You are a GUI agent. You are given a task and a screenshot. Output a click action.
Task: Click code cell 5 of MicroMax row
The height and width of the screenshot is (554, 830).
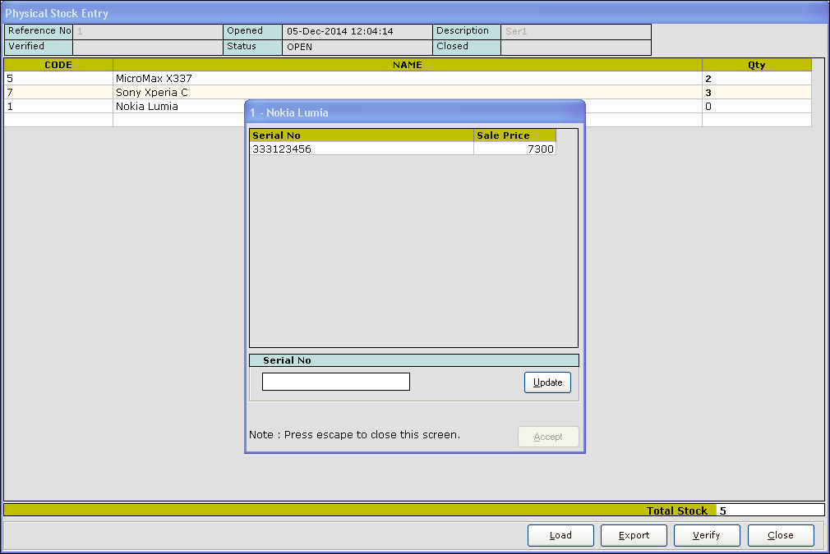[x=58, y=78]
